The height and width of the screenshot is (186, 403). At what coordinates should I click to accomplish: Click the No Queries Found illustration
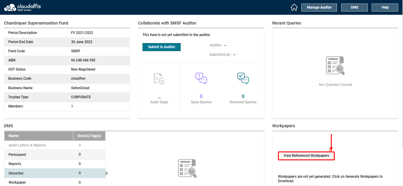[335, 66]
